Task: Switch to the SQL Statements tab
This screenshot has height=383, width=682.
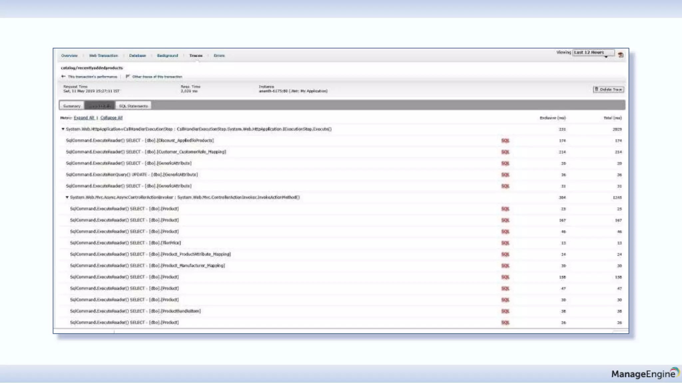Action: [133, 106]
